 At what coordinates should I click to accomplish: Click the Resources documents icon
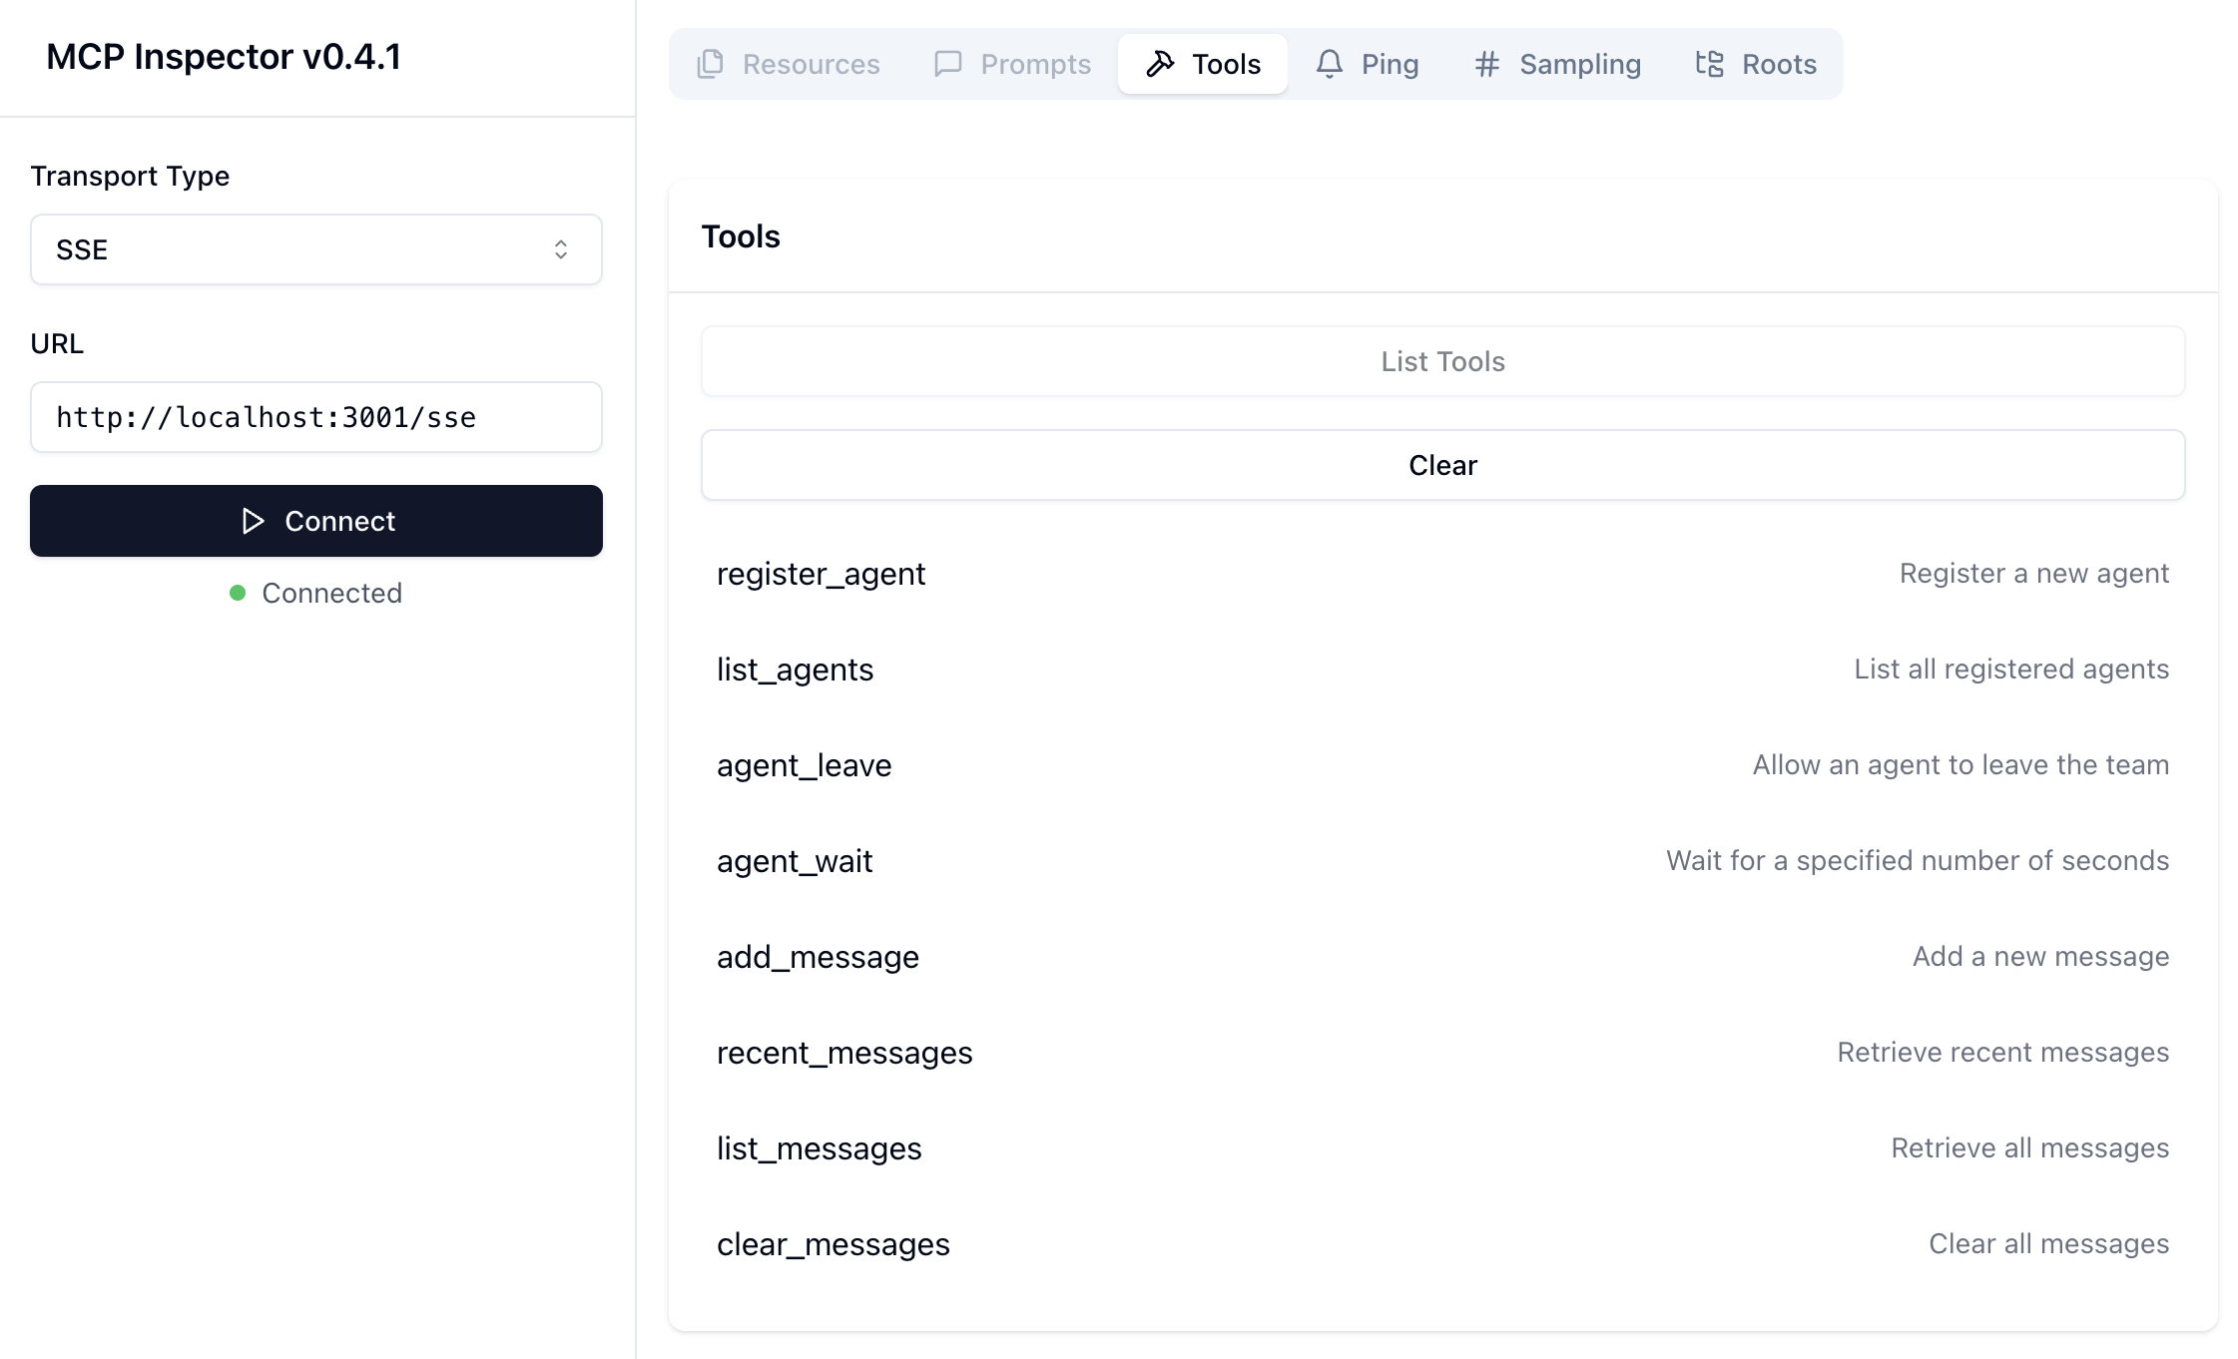(710, 64)
